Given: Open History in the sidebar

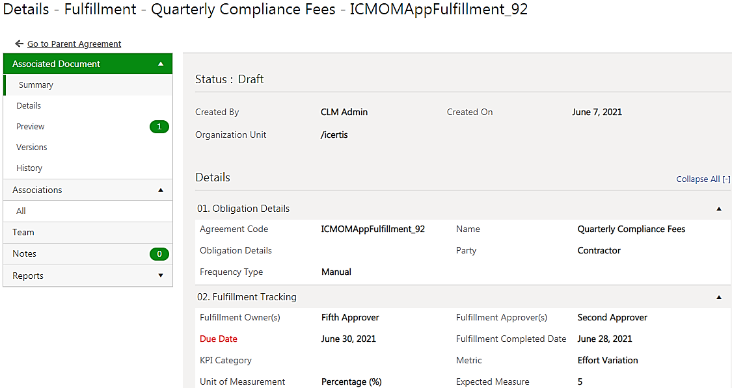Looking at the screenshot, I should tap(29, 168).
